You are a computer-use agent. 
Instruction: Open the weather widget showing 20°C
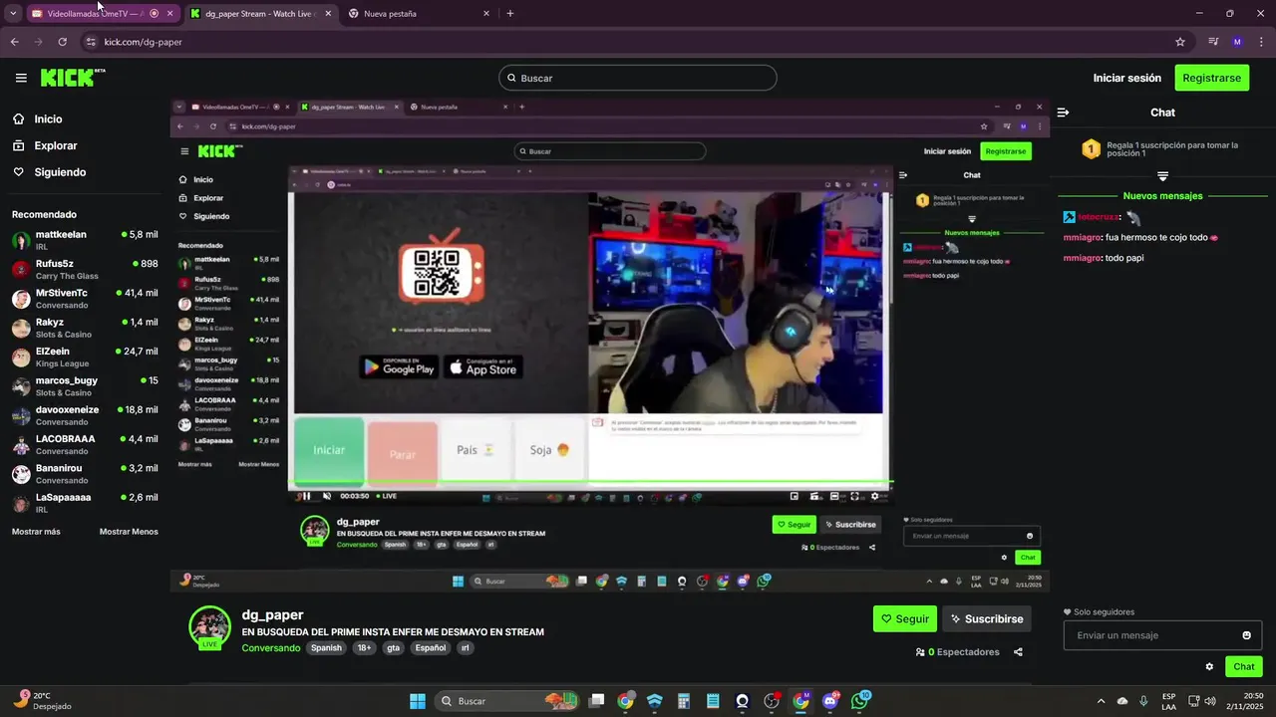[x=44, y=701]
